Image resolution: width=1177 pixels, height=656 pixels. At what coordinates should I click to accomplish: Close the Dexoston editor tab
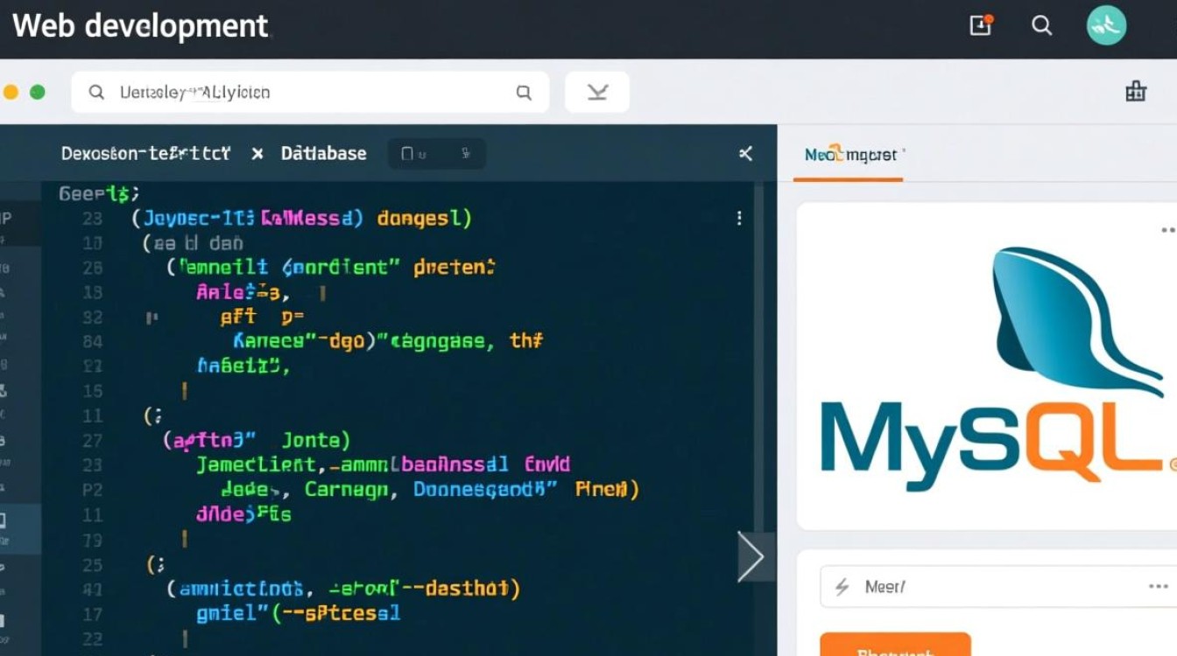coord(257,153)
